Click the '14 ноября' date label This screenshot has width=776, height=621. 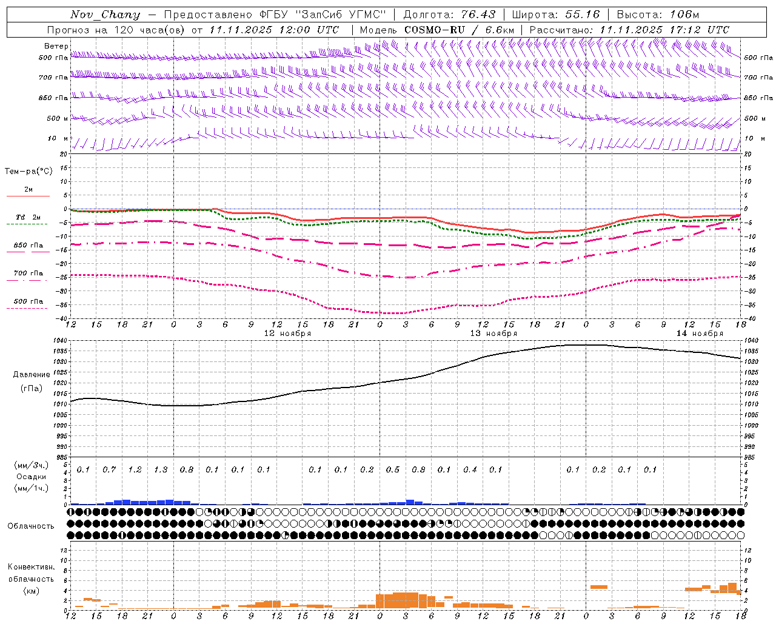click(x=700, y=334)
